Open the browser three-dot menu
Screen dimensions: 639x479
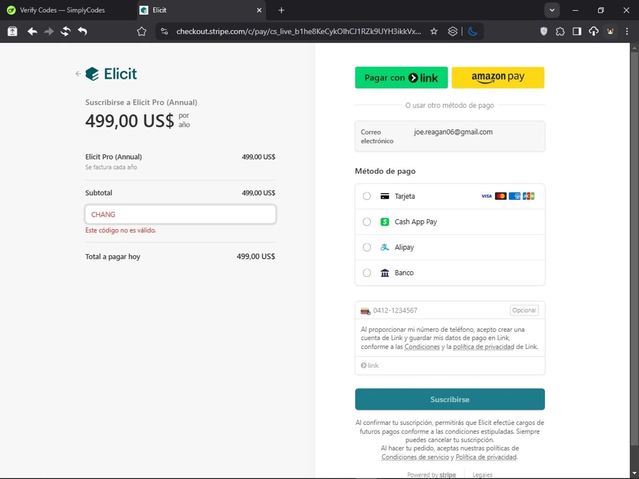[627, 31]
